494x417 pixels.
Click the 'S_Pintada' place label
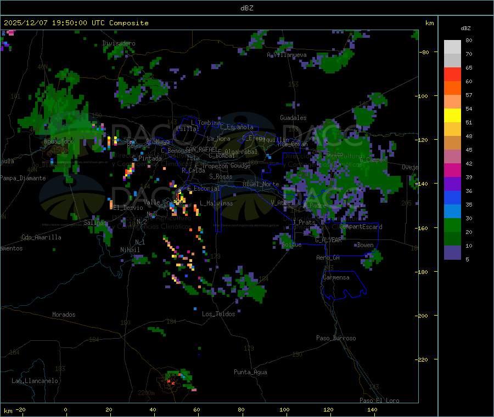(147, 158)
